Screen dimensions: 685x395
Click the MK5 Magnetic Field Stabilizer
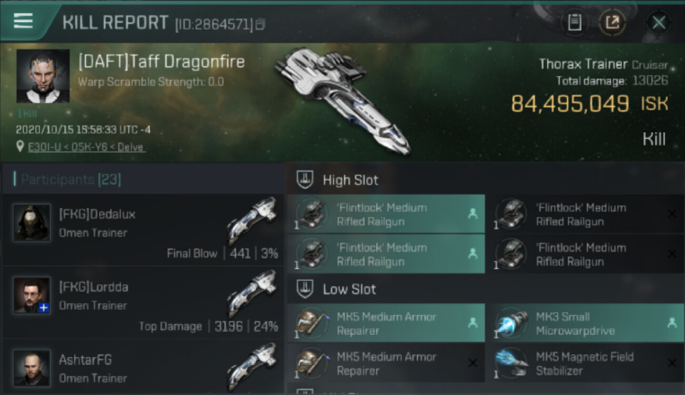[x=585, y=363]
